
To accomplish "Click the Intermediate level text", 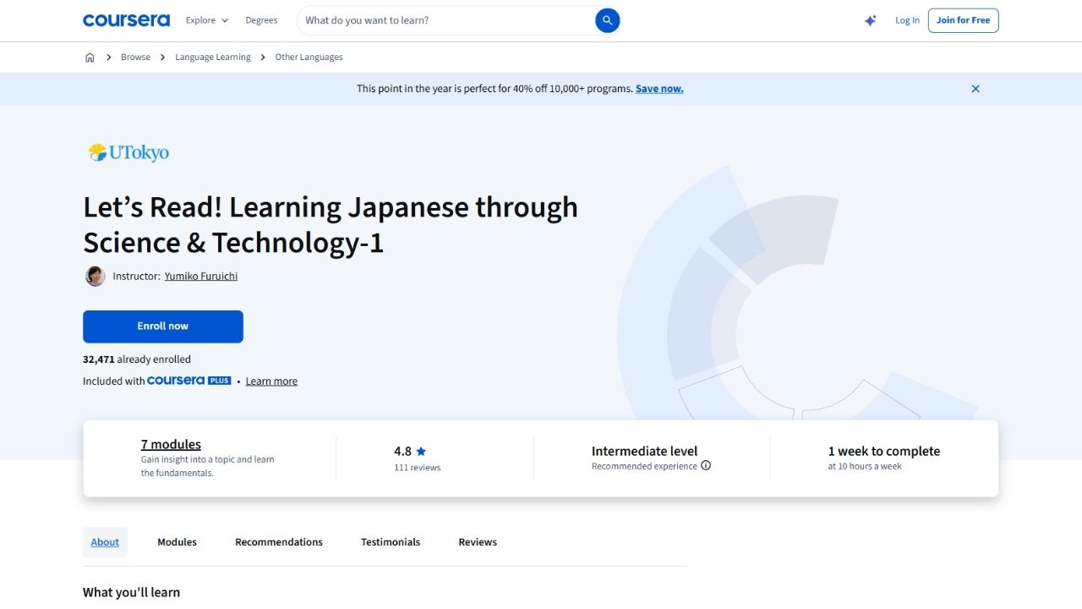I will point(644,452).
